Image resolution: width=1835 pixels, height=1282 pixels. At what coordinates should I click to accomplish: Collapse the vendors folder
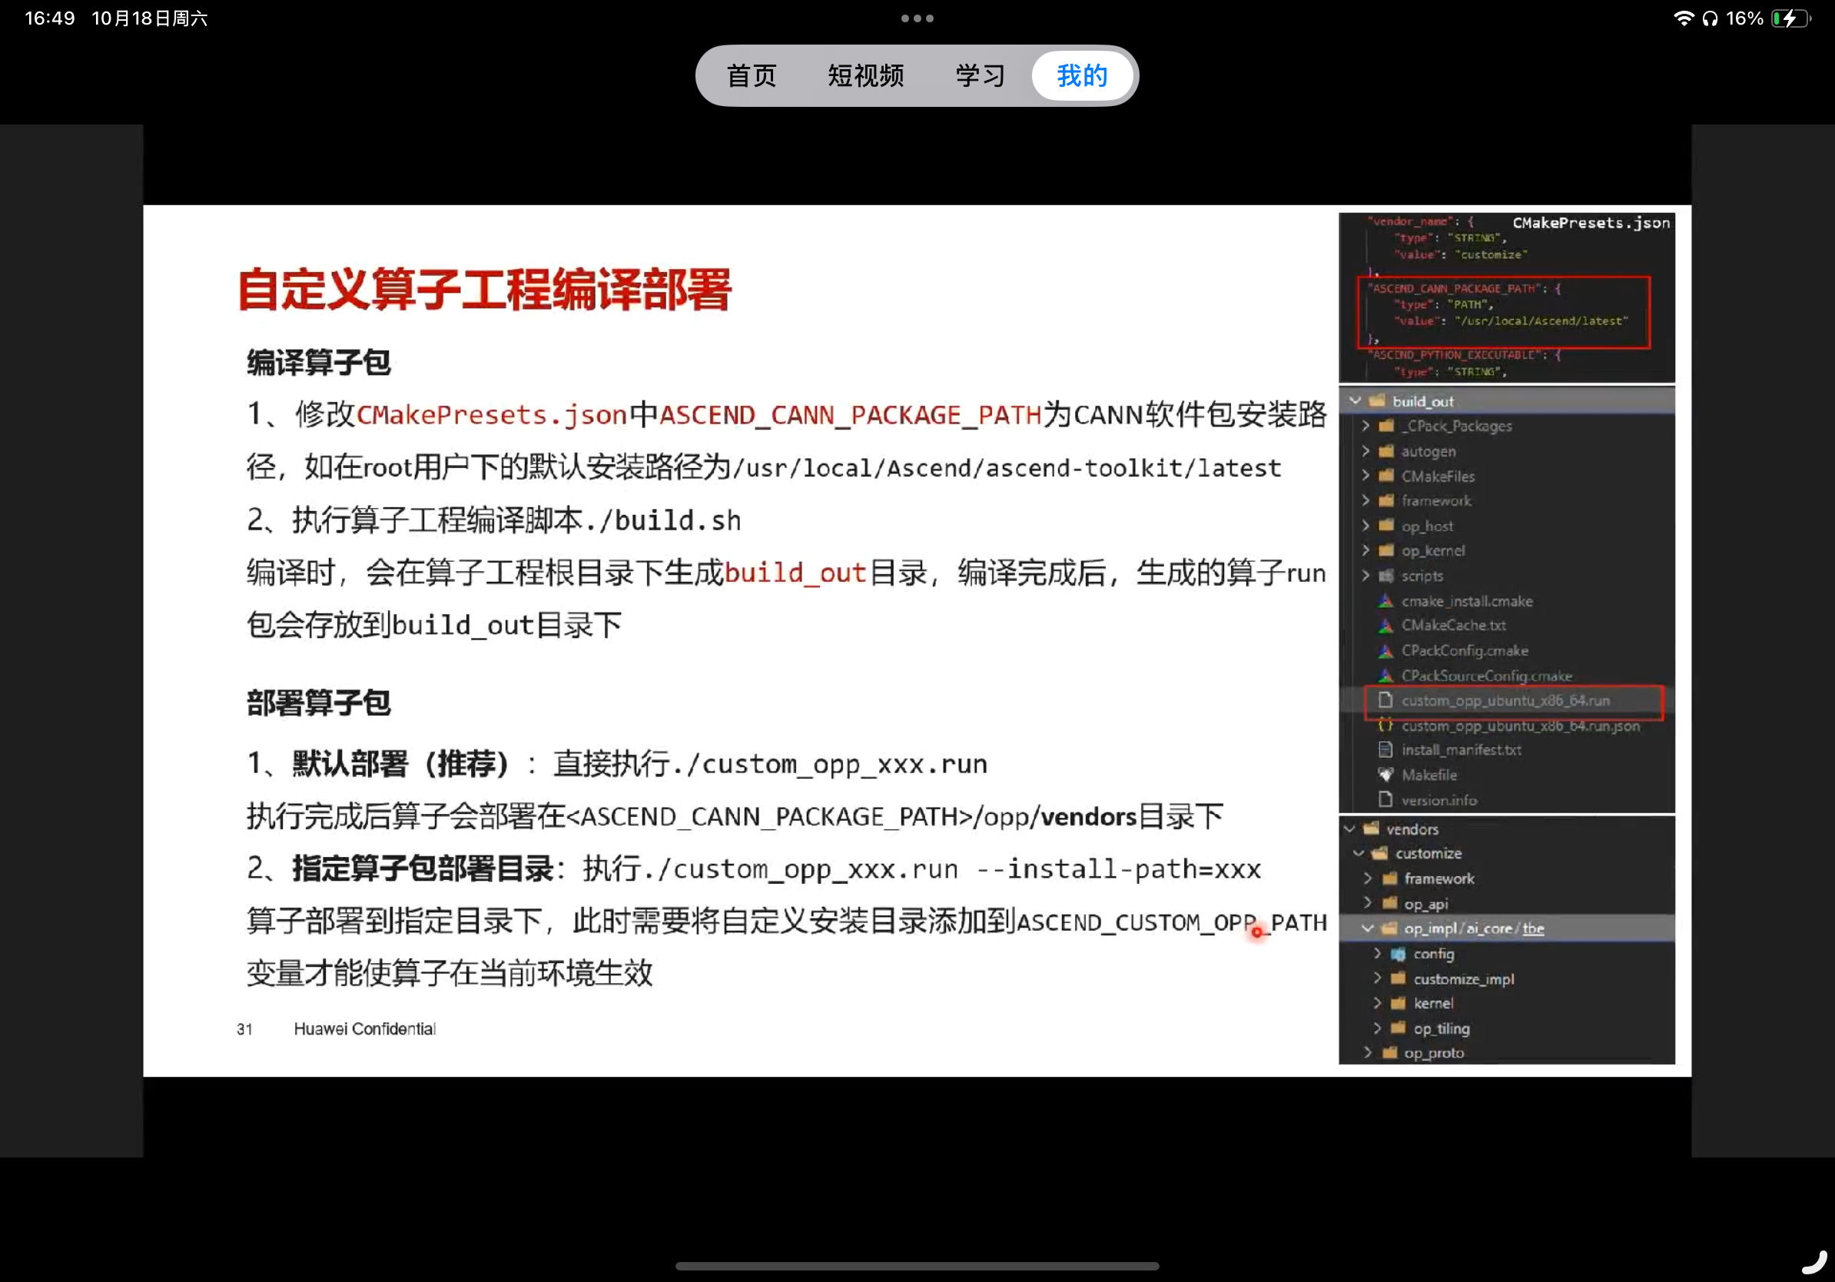[x=1351, y=829]
